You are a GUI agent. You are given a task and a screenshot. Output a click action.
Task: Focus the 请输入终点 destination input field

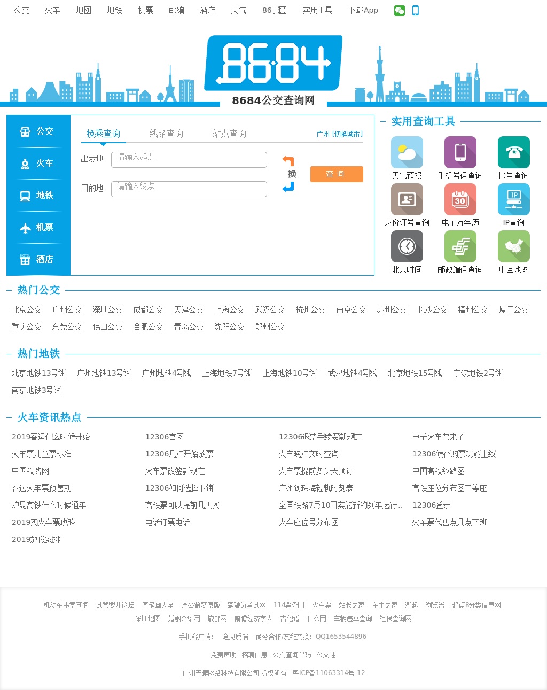[189, 189]
